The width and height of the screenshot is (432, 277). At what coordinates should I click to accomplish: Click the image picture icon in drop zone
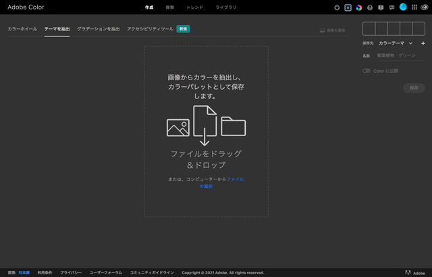(178, 127)
